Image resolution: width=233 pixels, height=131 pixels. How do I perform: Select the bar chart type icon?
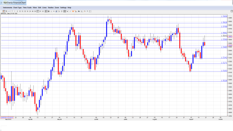(6, 11)
